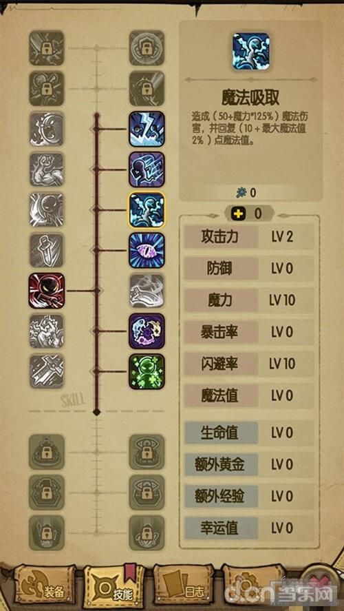Select the 幸运值 attribute row
The width and height of the screenshot is (344, 611).
[249, 528]
